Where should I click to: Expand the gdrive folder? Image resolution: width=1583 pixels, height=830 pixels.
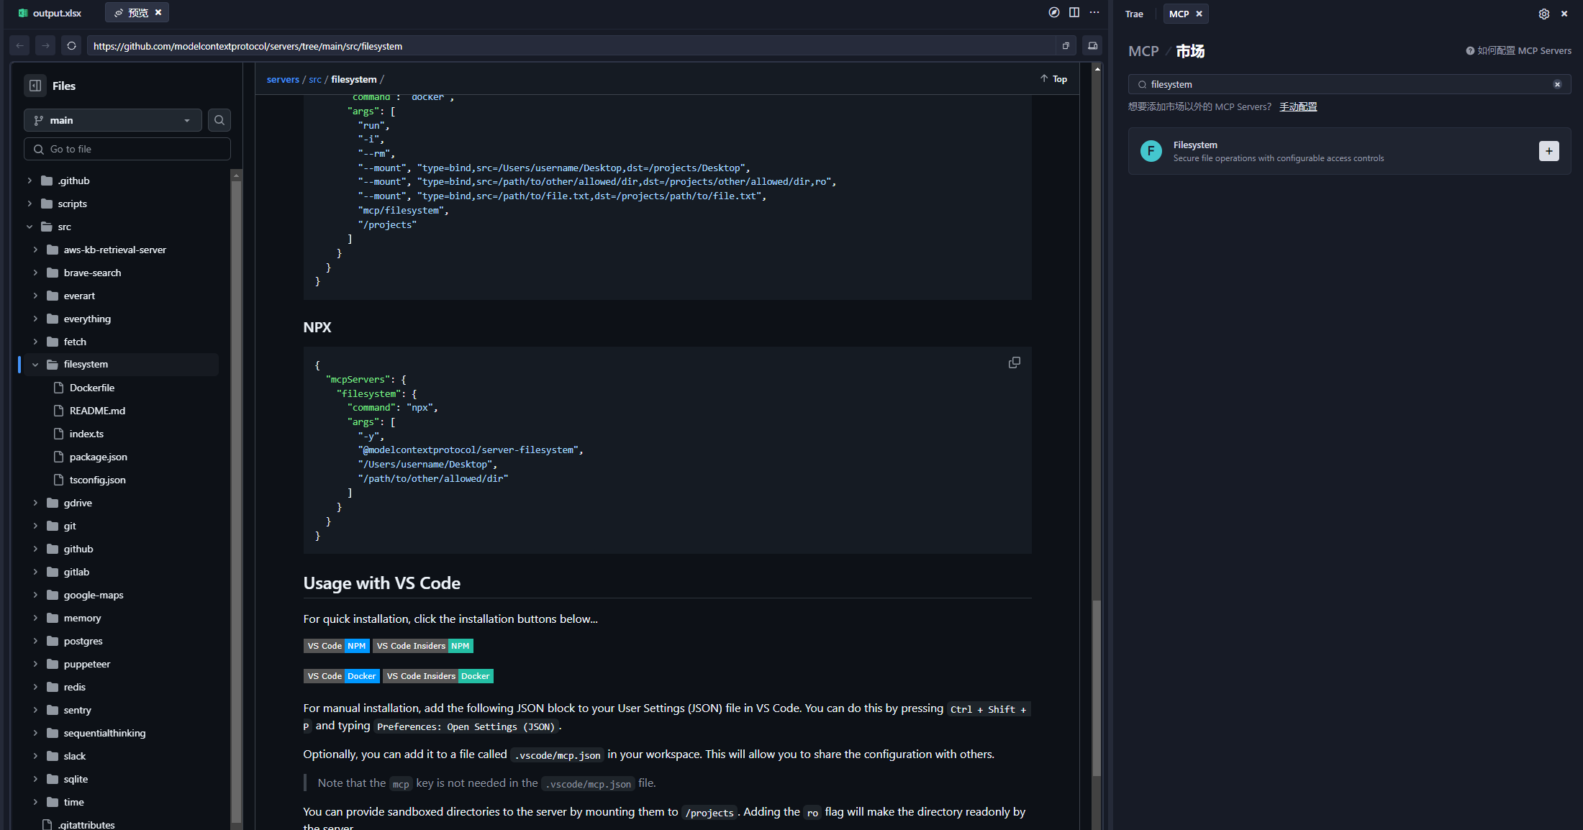35,503
